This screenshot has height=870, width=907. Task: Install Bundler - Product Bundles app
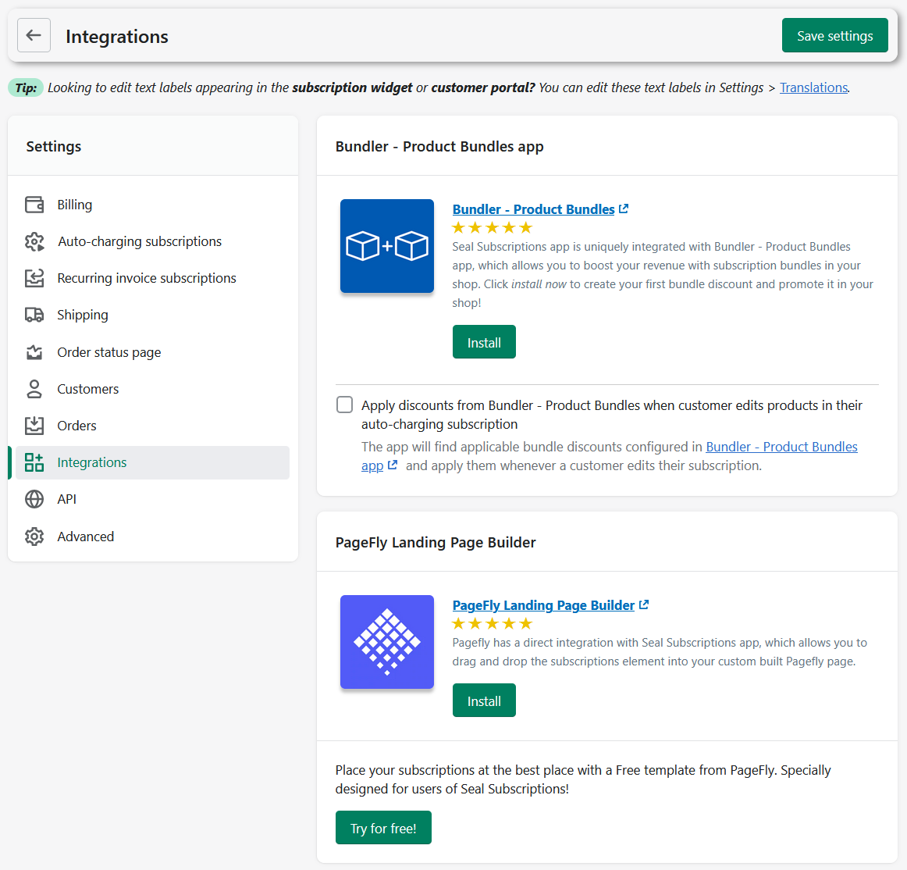[484, 342]
